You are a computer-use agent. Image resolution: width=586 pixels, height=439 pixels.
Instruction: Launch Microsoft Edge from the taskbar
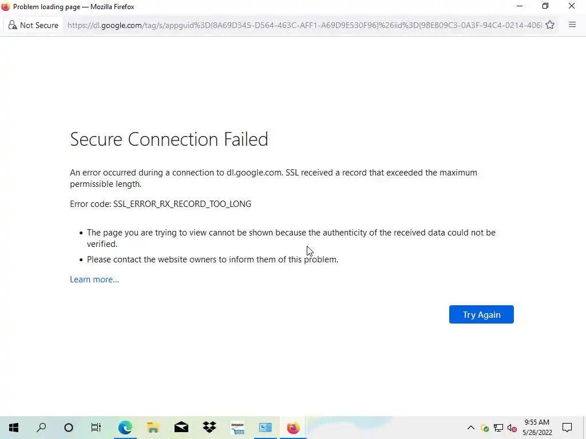(x=125, y=428)
